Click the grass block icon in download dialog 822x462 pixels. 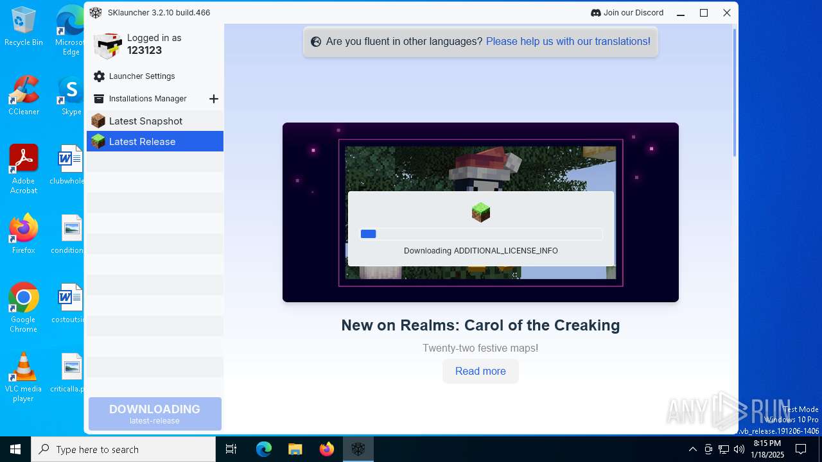481,212
